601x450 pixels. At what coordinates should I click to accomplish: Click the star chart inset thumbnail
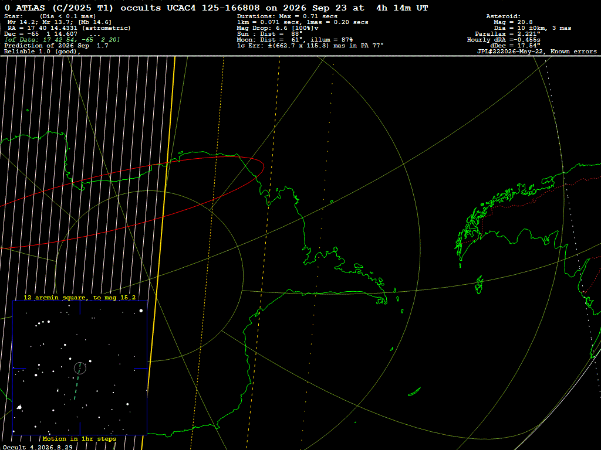click(x=80, y=368)
